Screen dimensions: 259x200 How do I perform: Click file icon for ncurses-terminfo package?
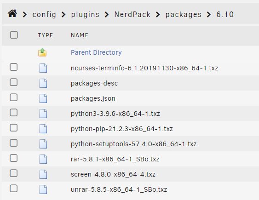(x=43, y=68)
